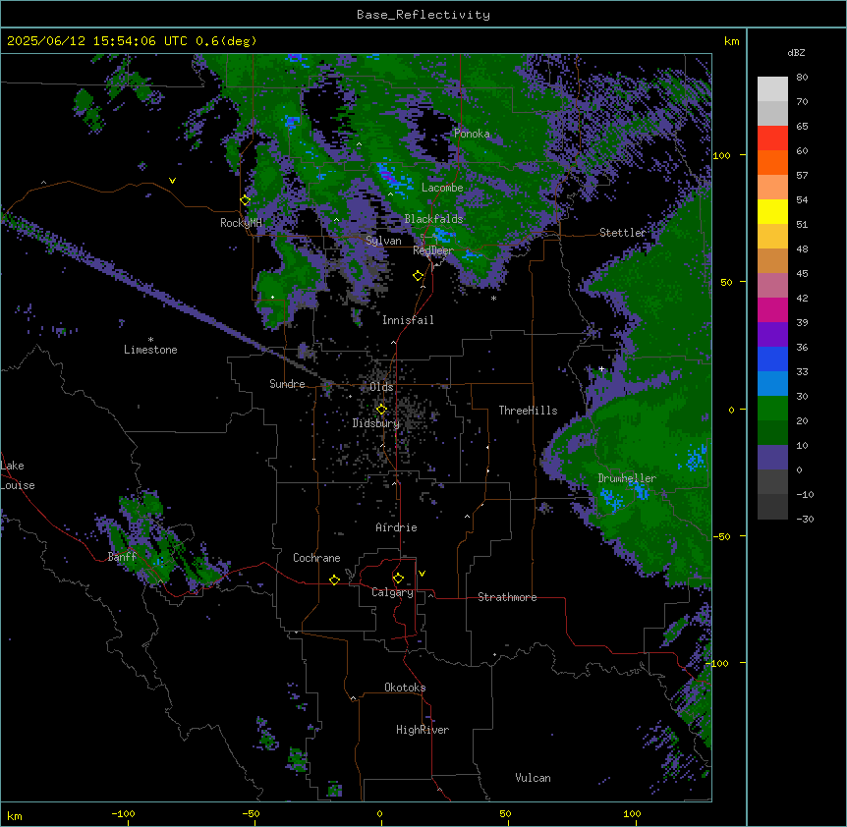Click the asterisk marker east of Innisfail
847x827 pixels.
click(x=493, y=299)
